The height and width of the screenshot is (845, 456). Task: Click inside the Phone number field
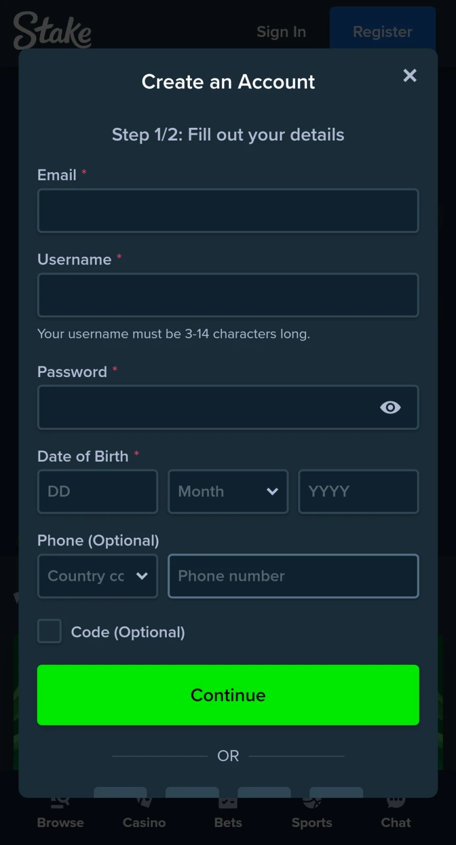point(293,576)
